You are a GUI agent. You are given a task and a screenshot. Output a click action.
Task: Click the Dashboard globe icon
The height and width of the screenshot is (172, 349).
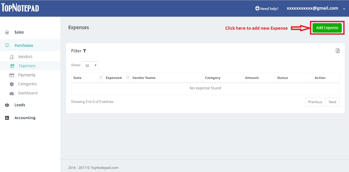12,93
